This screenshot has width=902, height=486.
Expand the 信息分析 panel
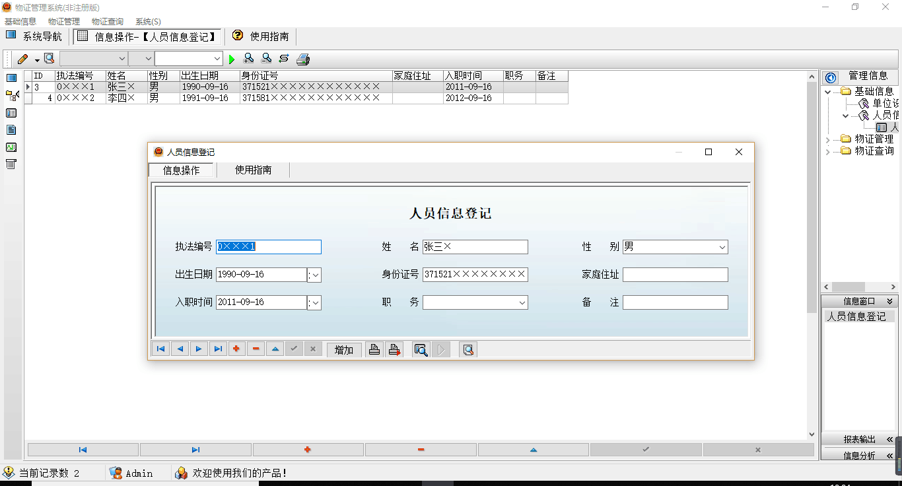[860, 456]
